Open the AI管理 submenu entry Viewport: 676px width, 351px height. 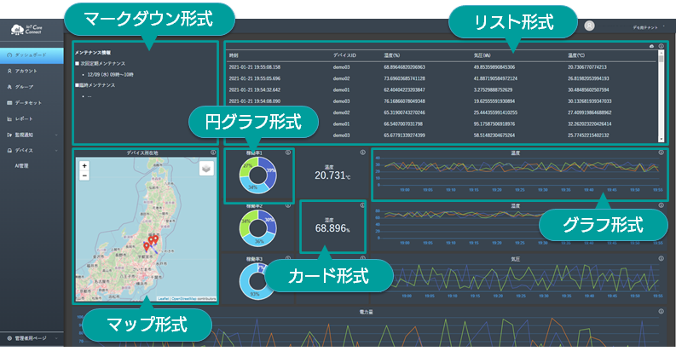coord(21,166)
